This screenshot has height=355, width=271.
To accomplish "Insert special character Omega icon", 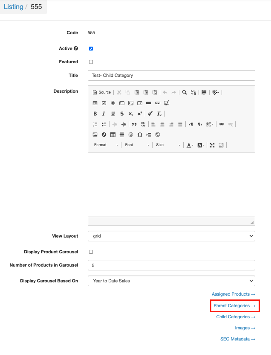I will [x=140, y=135].
